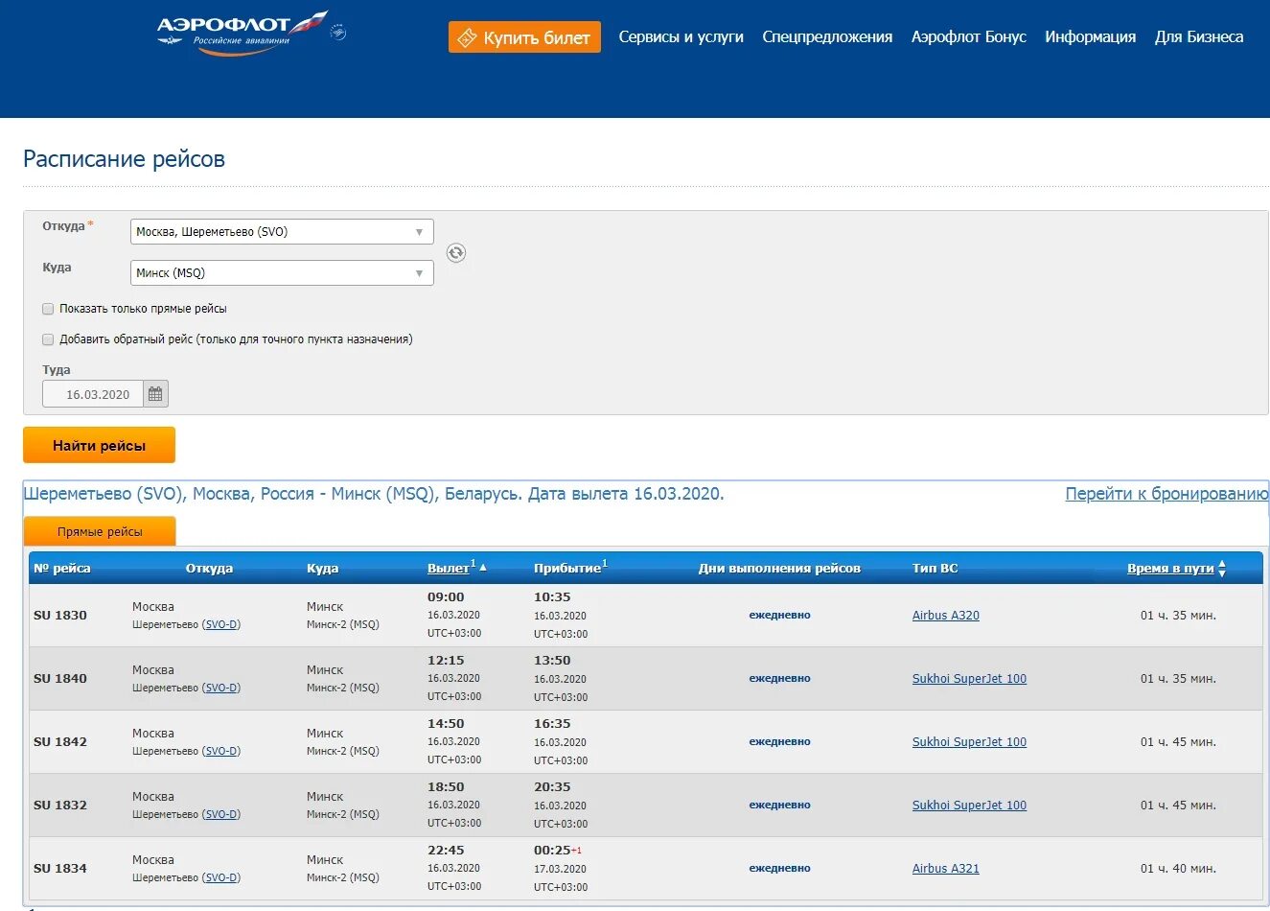Click the '№ рейса' column header
Viewport: 1270px width, 911px height.
61,569
